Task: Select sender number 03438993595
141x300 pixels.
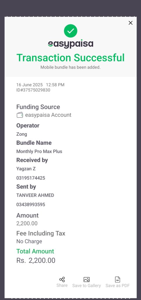Action: [x=31, y=205]
